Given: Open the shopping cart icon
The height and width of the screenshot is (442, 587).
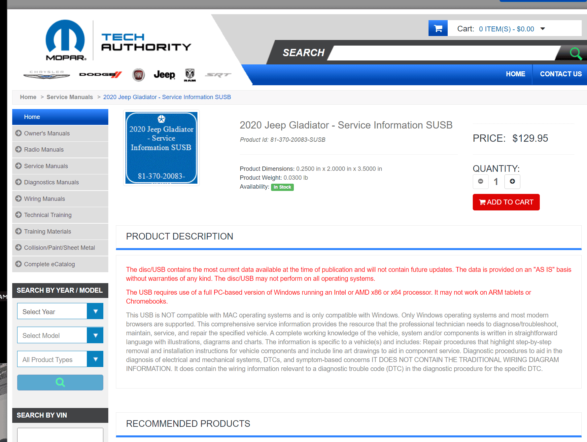Looking at the screenshot, I should (438, 28).
